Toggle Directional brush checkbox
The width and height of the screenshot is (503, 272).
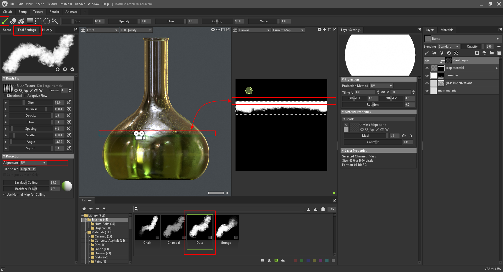point(5,96)
